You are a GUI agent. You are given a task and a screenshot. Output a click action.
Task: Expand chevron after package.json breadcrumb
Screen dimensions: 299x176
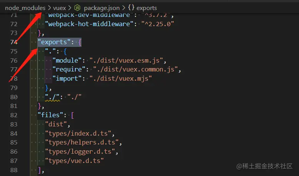pyautogui.click(x=124, y=8)
